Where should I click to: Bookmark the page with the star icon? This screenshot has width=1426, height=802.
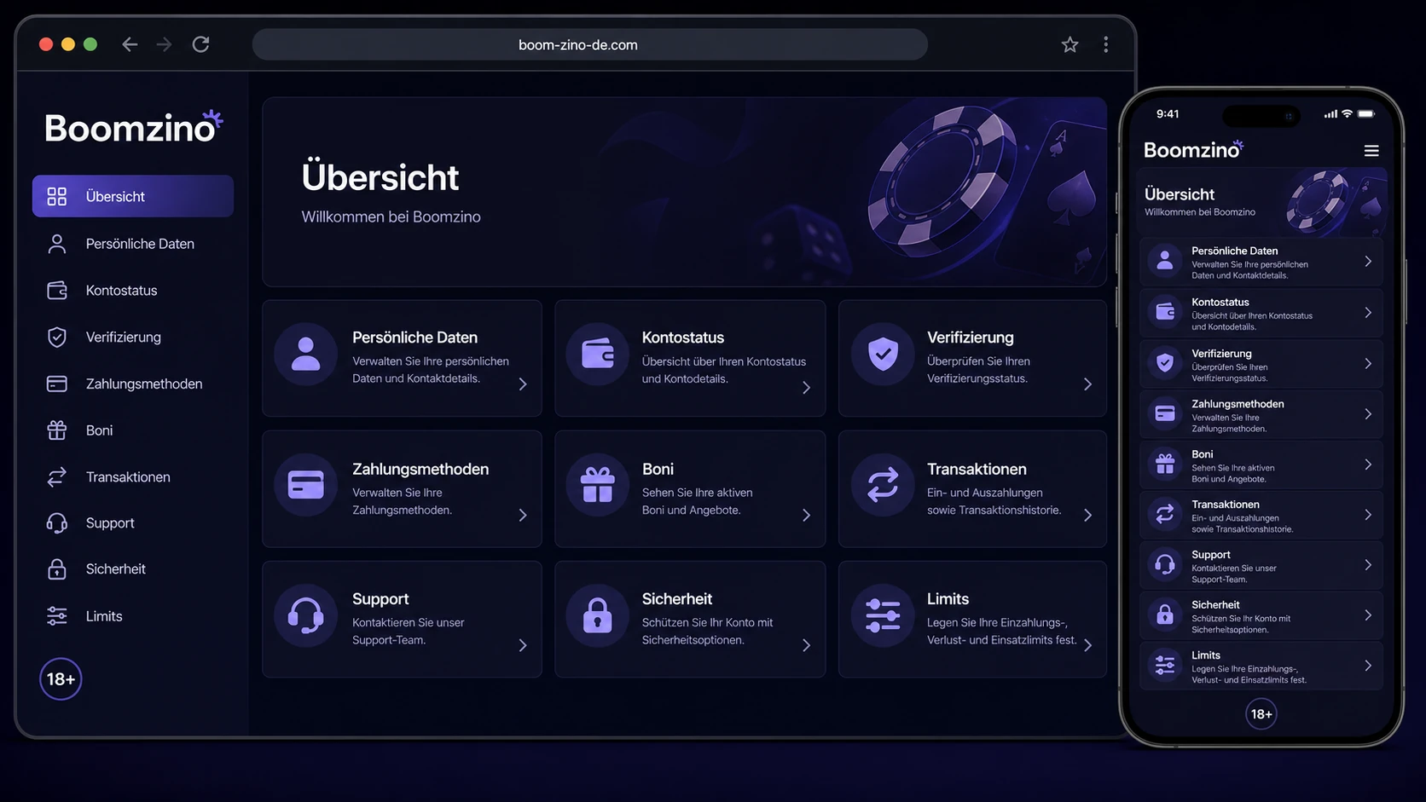[1069, 44]
